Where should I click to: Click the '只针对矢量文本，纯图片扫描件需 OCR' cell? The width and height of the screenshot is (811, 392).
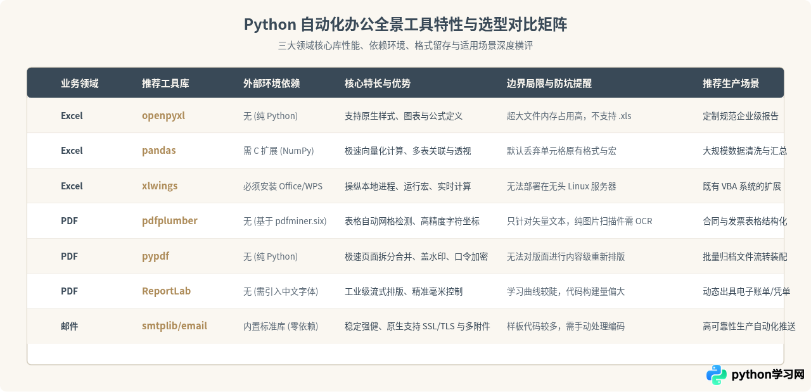coord(580,222)
